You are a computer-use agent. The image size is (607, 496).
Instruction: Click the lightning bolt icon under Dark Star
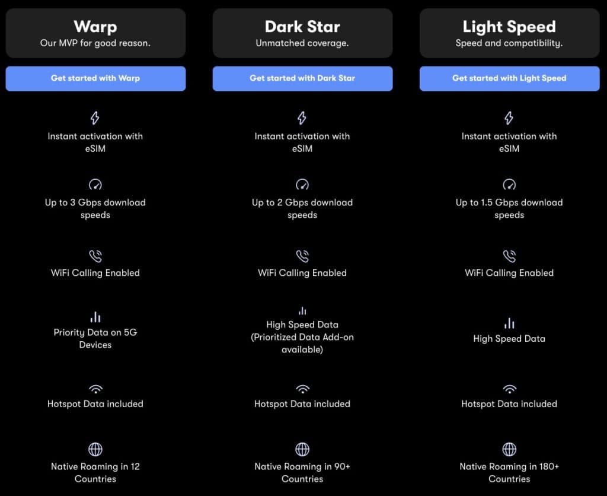pyautogui.click(x=302, y=118)
